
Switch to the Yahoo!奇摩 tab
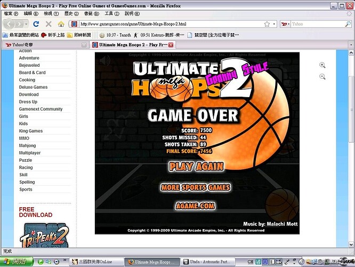[x=45, y=45]
